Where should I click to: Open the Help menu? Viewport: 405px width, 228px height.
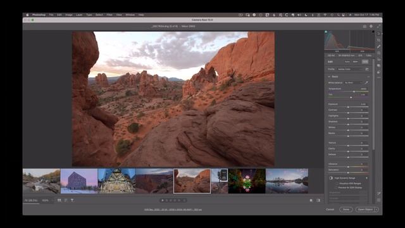[141, 15]
